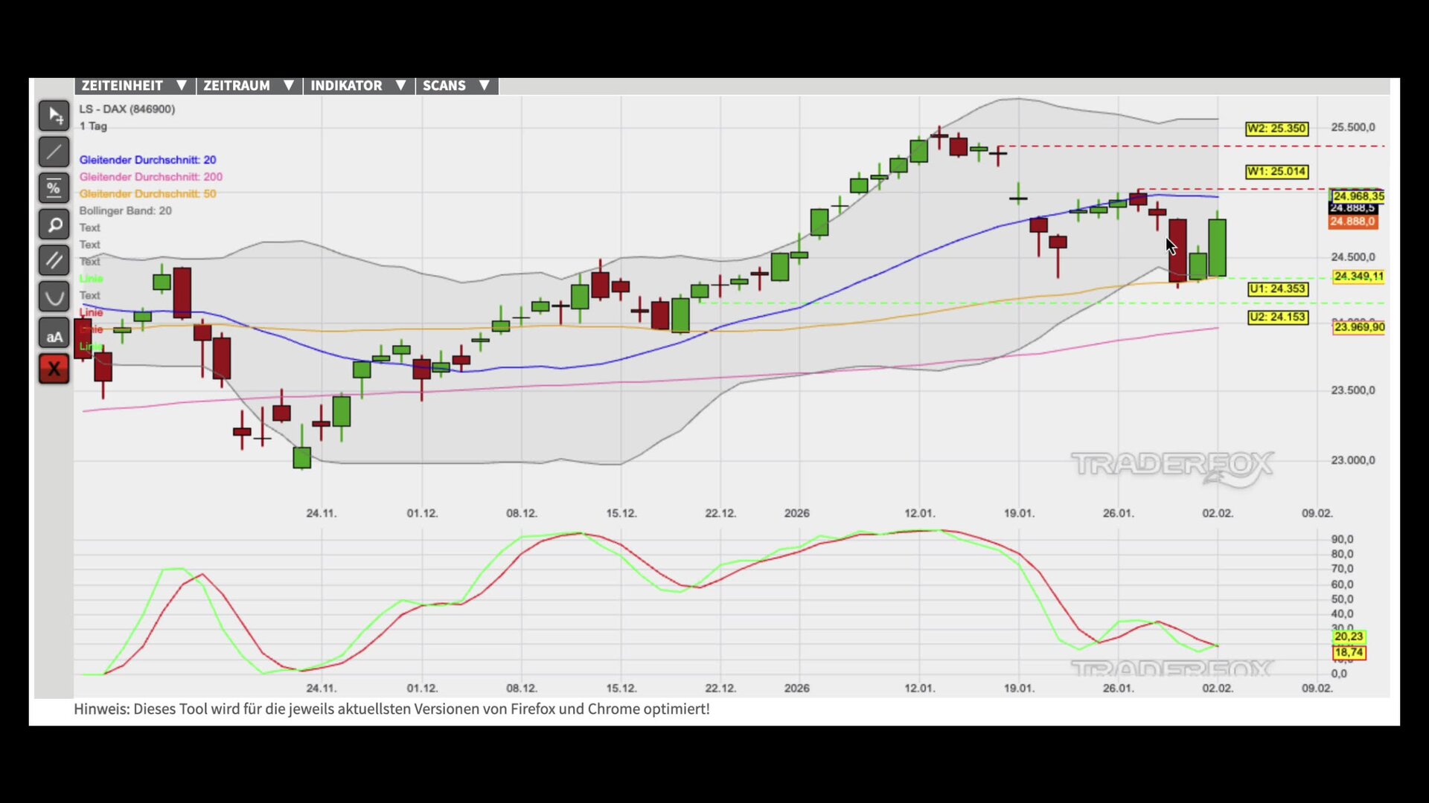Click the red X delete tool
The image size is (1429, 803).
(x=54, y=369)
